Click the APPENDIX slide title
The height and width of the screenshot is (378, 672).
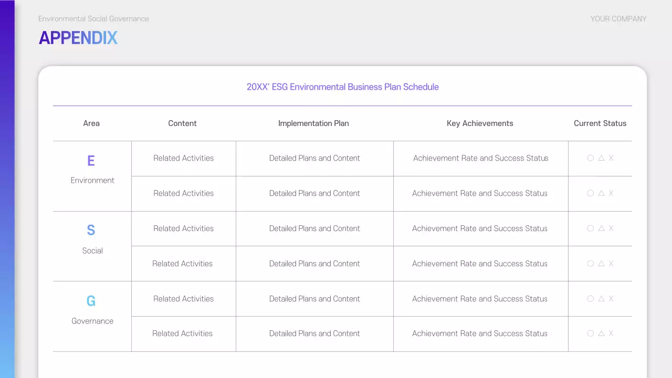[78, 38]
